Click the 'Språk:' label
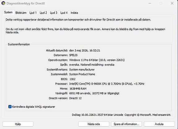This screenshot has height=129, width=178. tap(64, 65)
